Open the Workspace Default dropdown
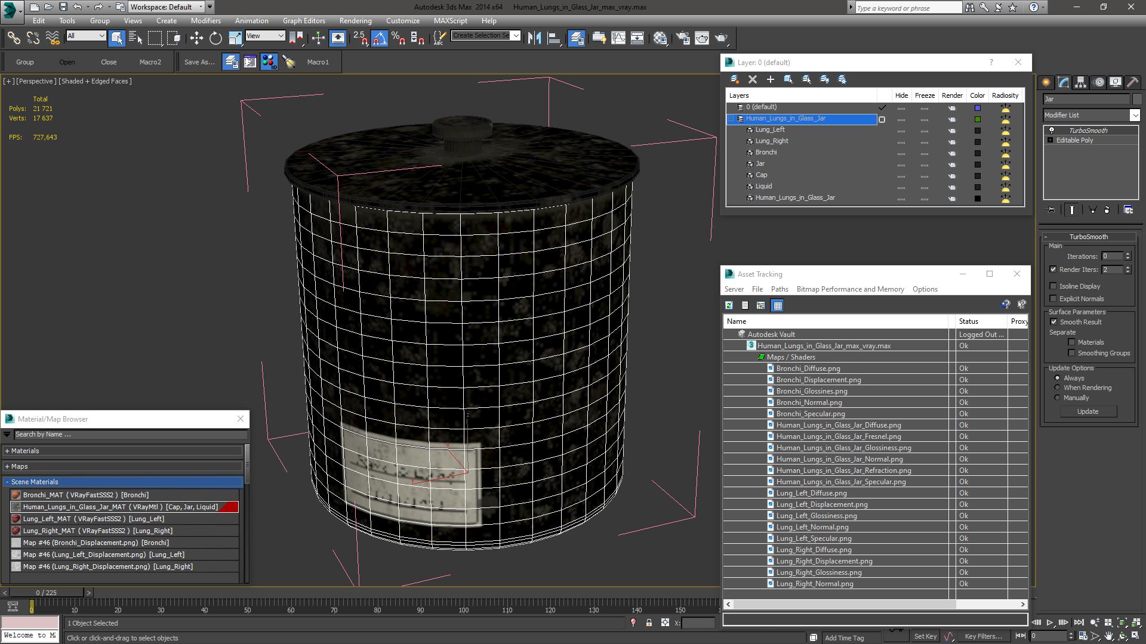Image resolution: width=1146 pixels, height=644 pixels. coord(166,7)
